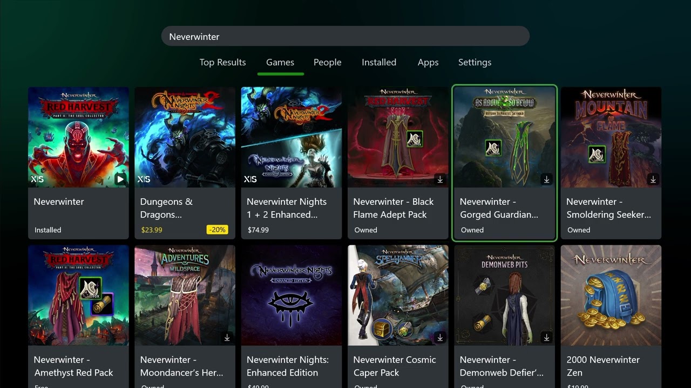Click download icon on Black Flame Adept Pack
The image size is (691, 388).
coord(440,179)
